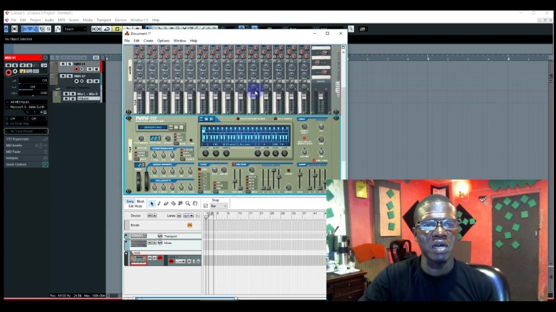Switch to Block edit mode

point(141,201)
